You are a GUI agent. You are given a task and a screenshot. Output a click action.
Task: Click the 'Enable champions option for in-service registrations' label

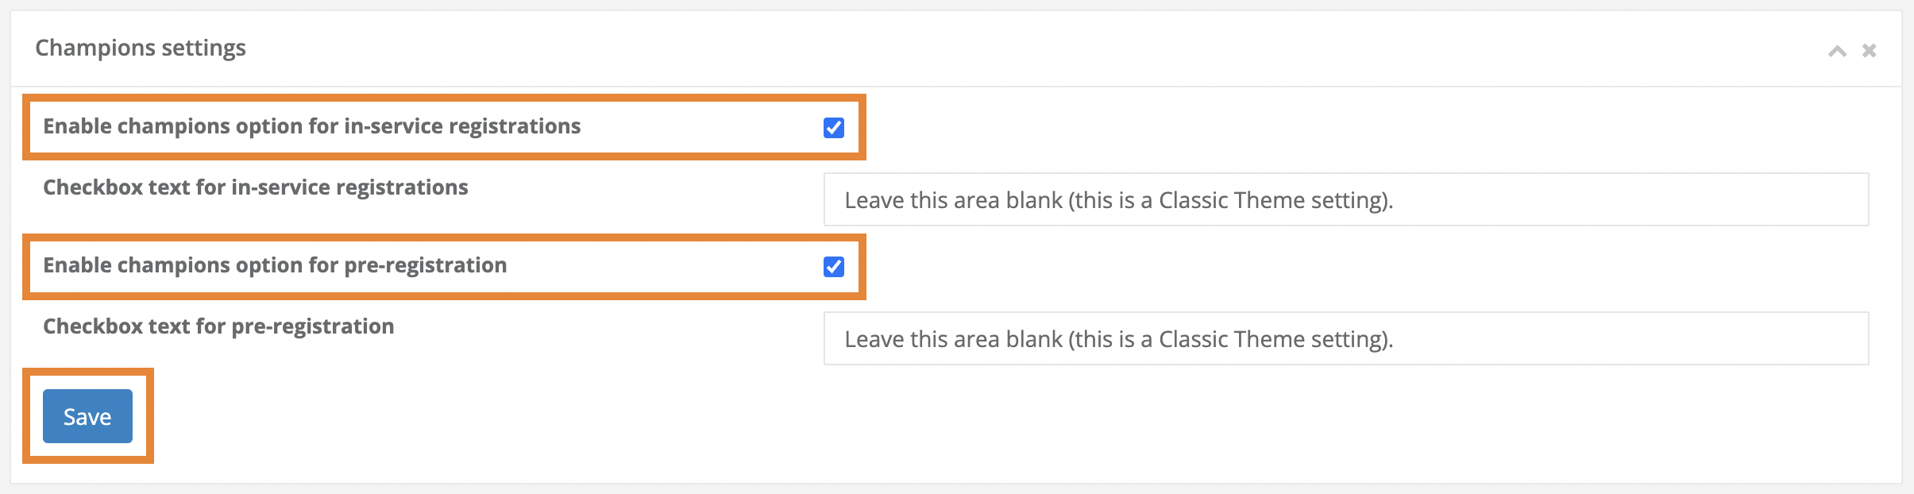click(x=311, y=126)
